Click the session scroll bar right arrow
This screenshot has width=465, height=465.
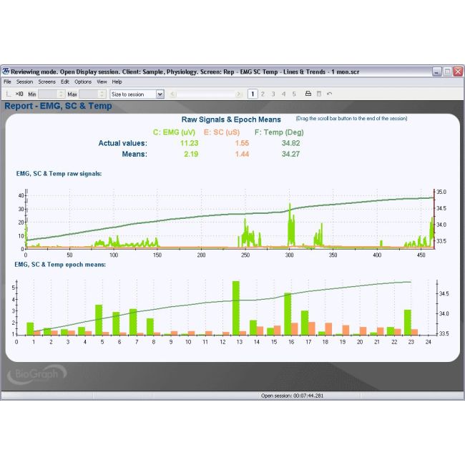239,94
